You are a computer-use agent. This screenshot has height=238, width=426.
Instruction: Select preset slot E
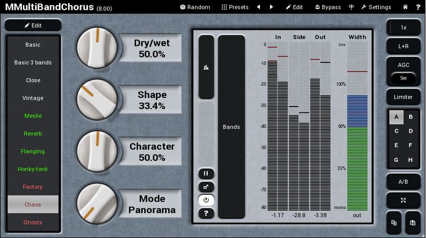coord(396,145)
